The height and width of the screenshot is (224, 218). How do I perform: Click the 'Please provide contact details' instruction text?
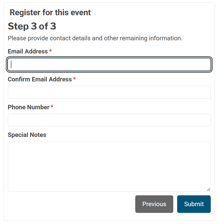point(95,38)
